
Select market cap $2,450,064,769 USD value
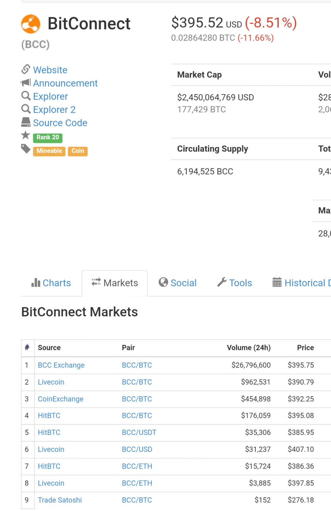[215, 97]
